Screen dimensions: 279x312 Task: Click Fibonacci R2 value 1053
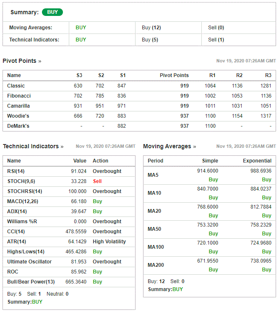tap(237, 96)
